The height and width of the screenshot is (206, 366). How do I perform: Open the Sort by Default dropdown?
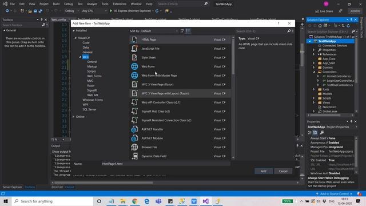pyautogui.click(x=160, y=31)
